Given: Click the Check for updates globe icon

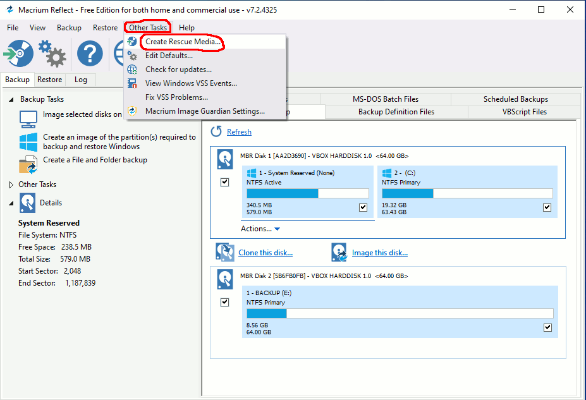Looking at the screenshot, I should pos(132,69).
